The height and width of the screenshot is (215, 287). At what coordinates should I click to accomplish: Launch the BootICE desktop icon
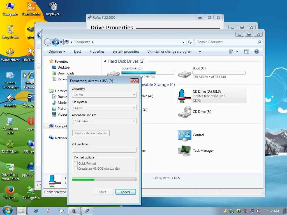point(10,101)
